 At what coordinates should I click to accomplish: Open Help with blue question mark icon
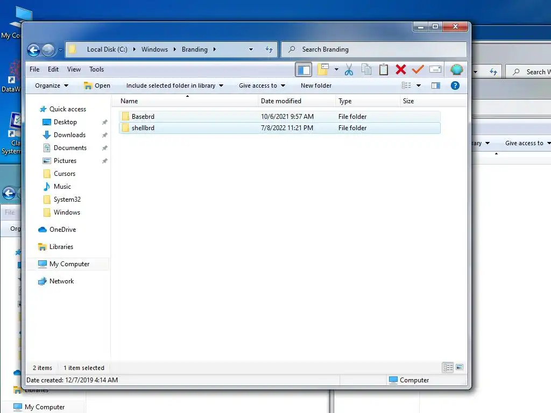(455, 86)
